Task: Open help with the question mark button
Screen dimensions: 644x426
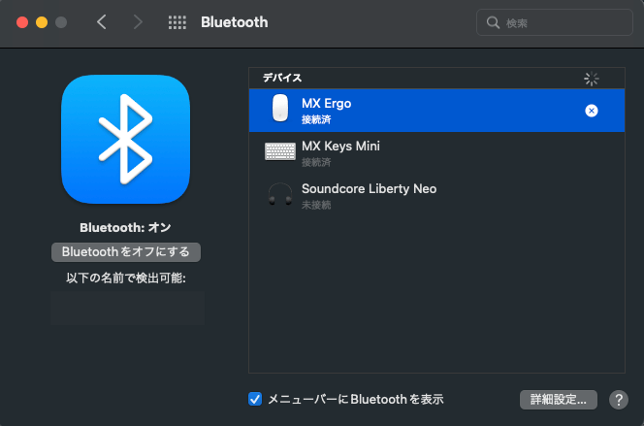Action: point(619,400)
